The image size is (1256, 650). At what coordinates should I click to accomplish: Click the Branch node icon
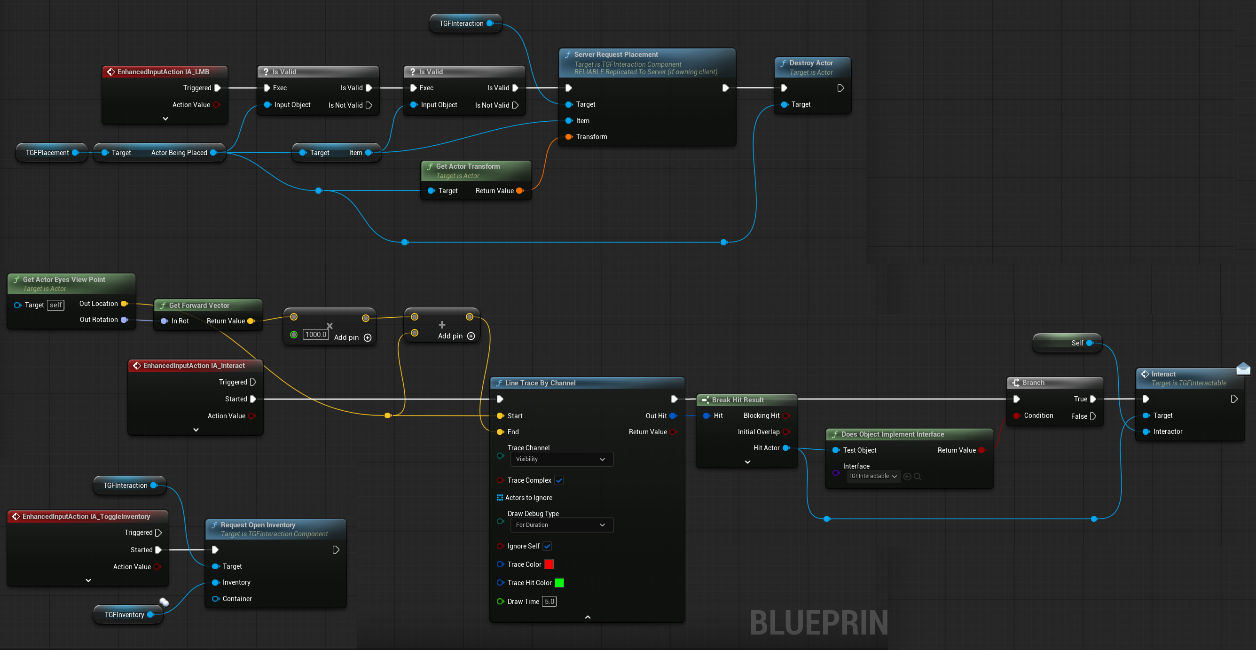tap(1016, 383)
